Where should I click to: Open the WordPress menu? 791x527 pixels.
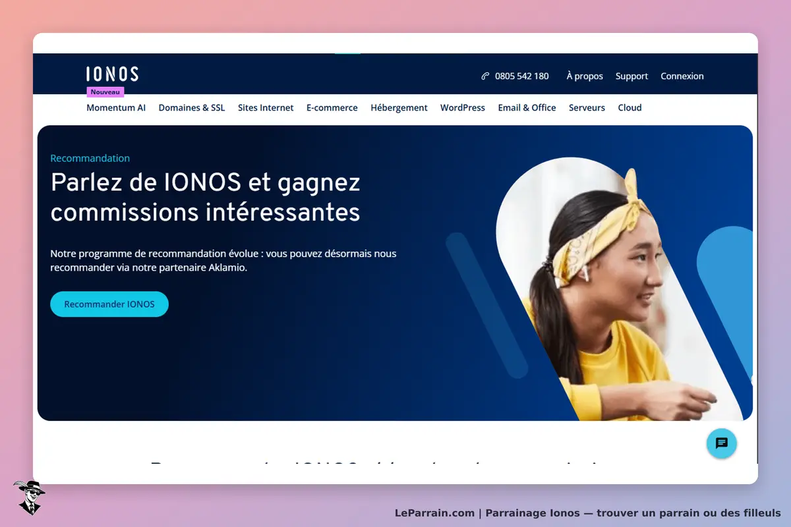pos(463,107)
